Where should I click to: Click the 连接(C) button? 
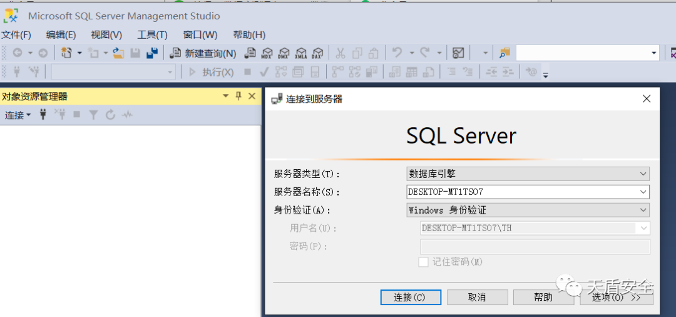click(x=410, y=297)
